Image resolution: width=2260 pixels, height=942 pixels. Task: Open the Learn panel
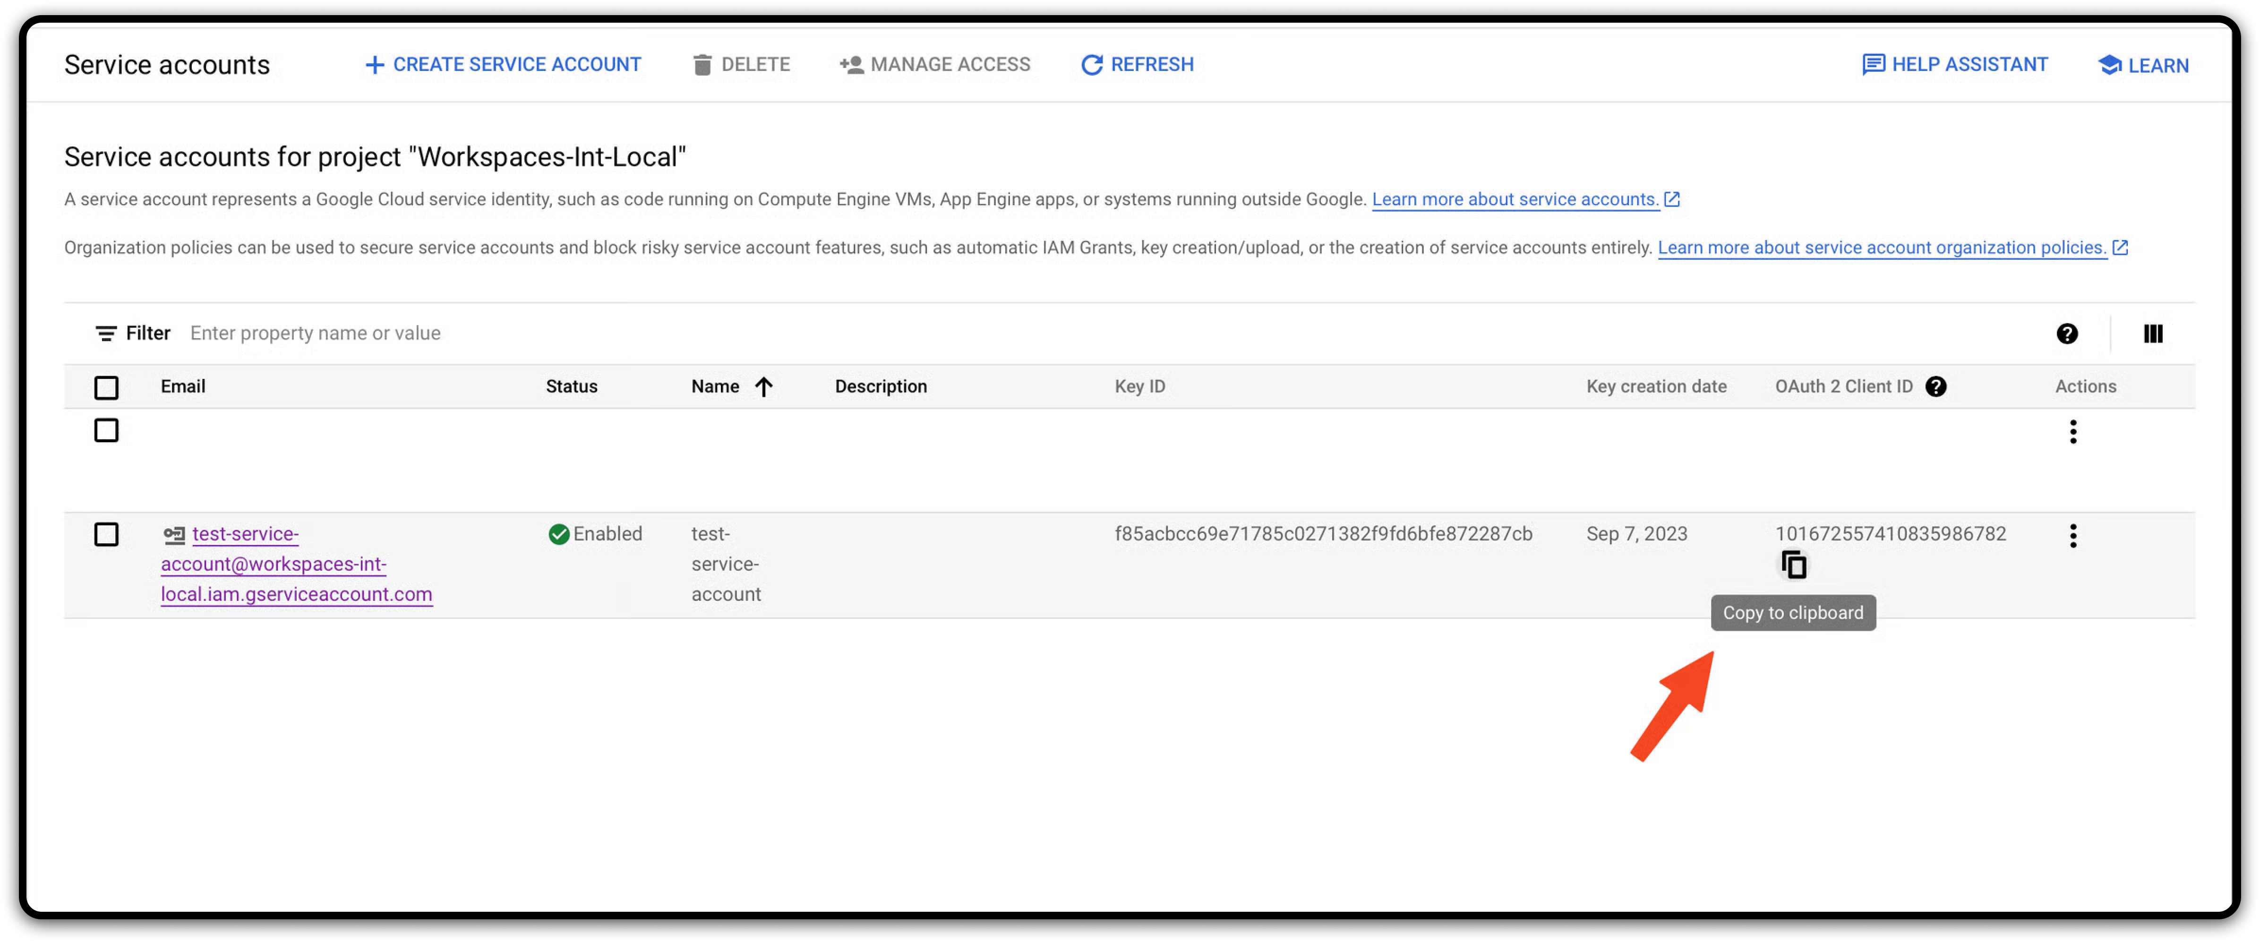coord(2142,66)
